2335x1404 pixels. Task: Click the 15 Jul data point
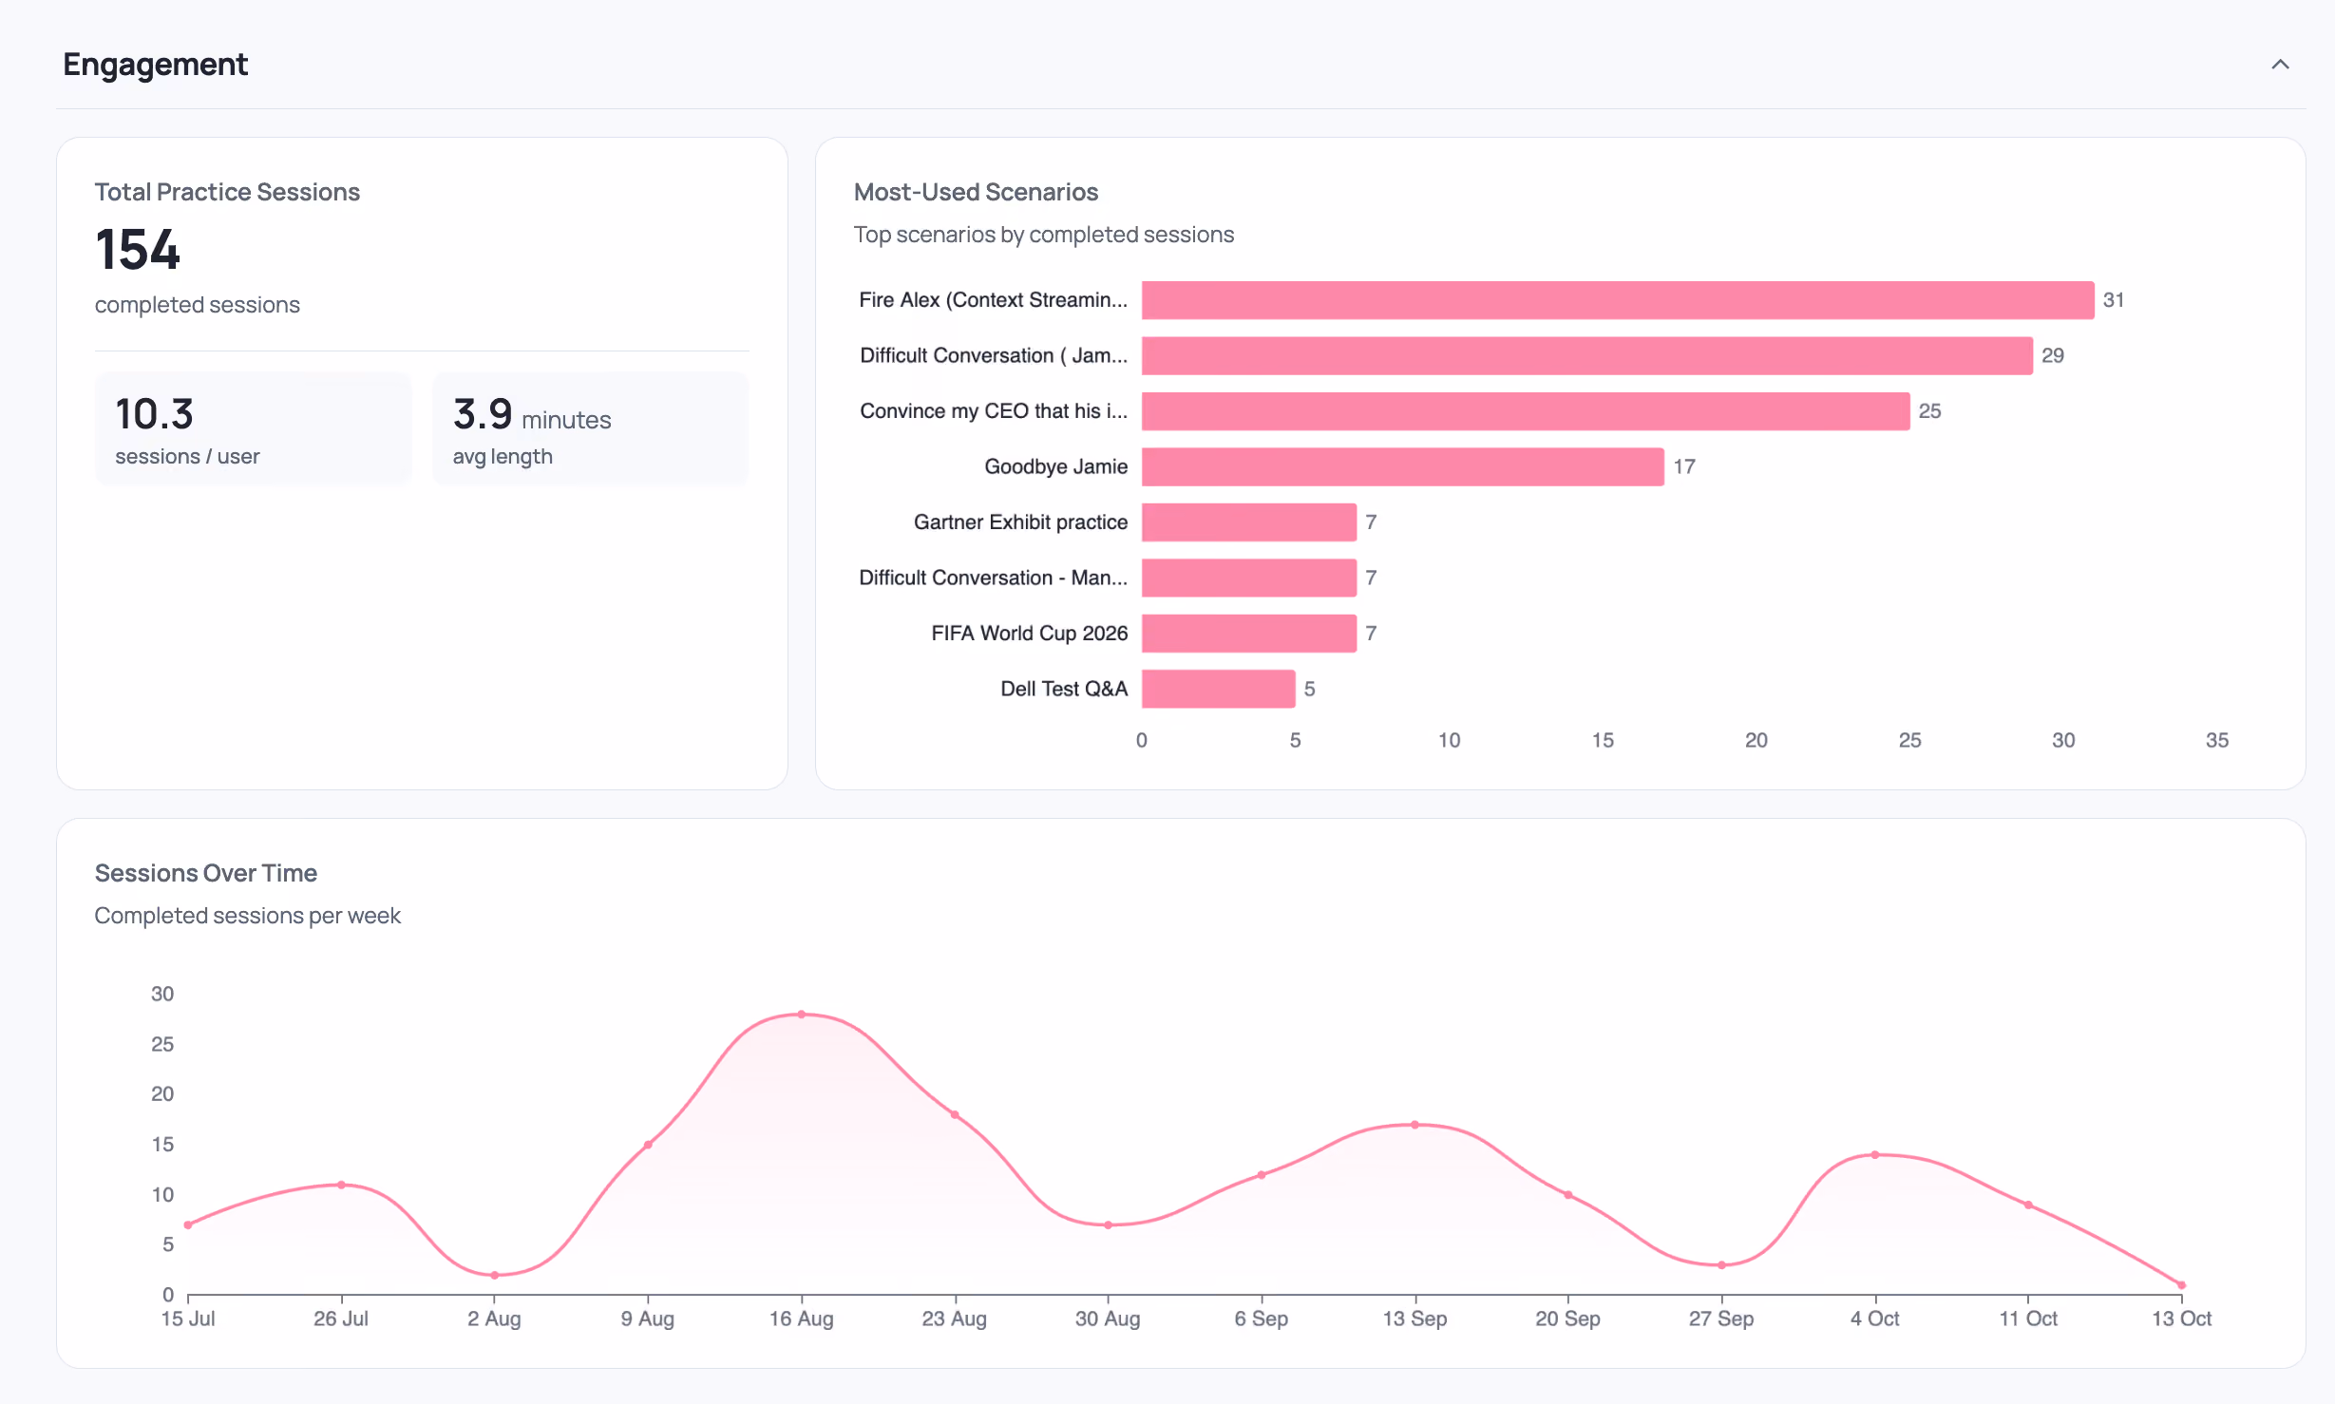click(x=188, y=1225)
